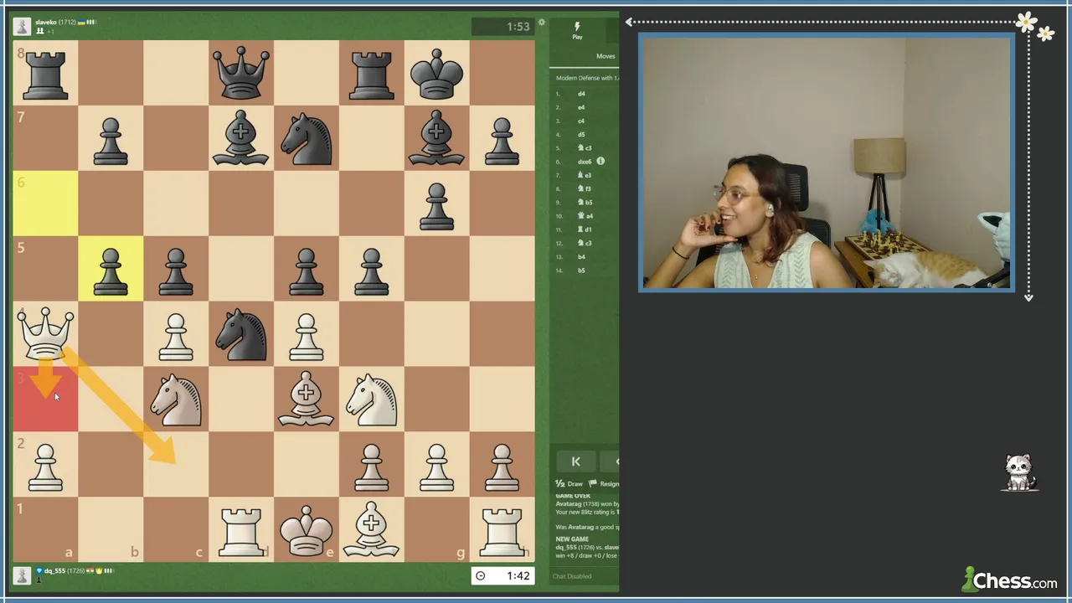Screen dimensions: 1072x603
Task: Select the black queen on d8
Action: point(241,72)
